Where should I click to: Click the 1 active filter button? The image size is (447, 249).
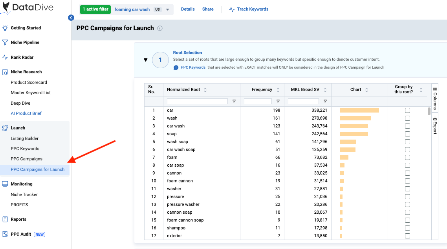tap(95, 9)
